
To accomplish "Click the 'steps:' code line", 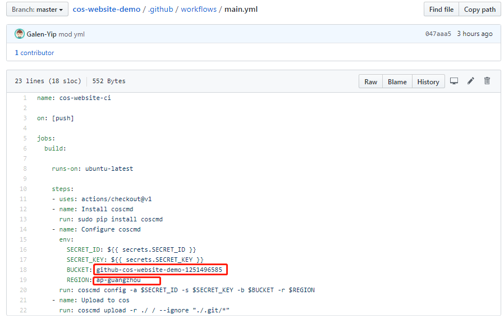I will 63,189.
